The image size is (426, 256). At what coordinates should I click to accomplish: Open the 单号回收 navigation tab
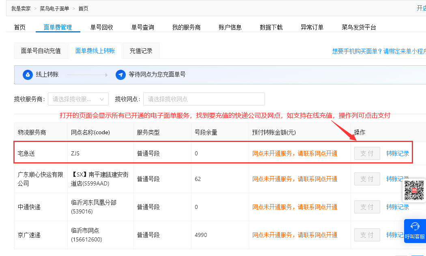101,28
